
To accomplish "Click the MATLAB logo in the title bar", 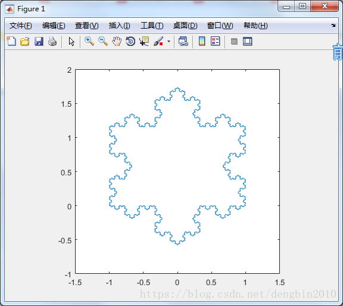I will [x=10, y=9].
